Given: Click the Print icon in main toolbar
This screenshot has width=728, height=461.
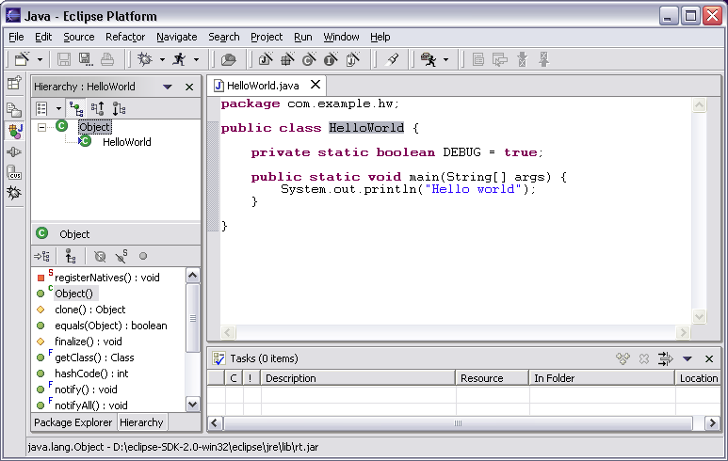Looking at the screenshot, I should (x=107, y=59).
